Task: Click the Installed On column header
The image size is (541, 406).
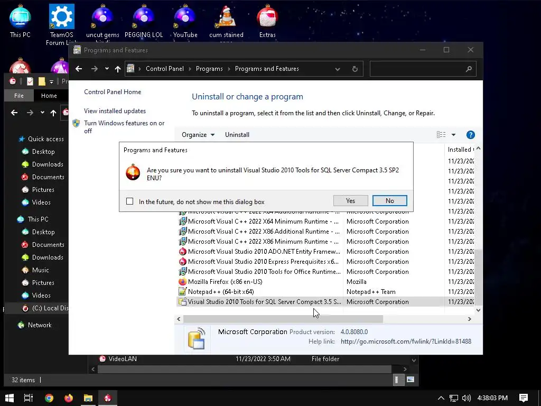Action: [460, 150]
